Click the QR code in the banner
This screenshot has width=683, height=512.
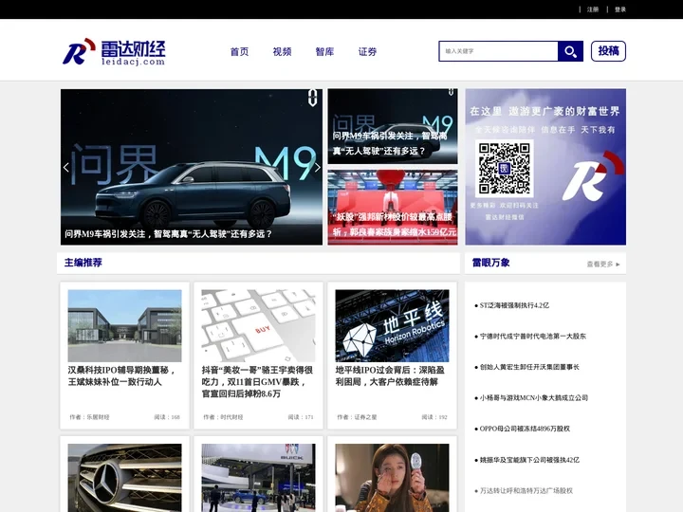504,168
